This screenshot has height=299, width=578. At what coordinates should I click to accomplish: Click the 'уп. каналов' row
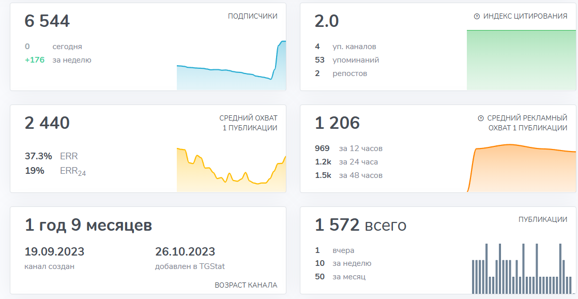pyautogui.click(x=345, y=47)
